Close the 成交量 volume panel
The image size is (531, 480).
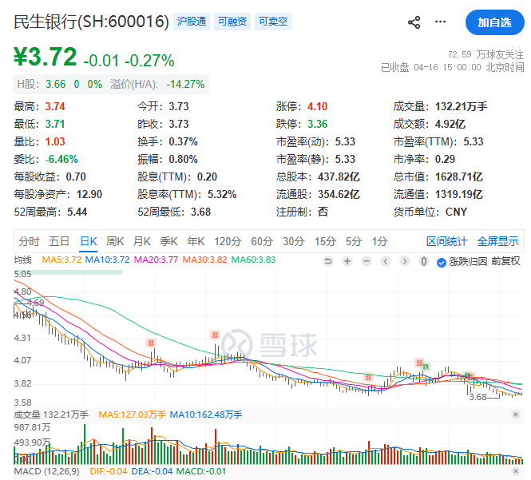tap(515, 415)
